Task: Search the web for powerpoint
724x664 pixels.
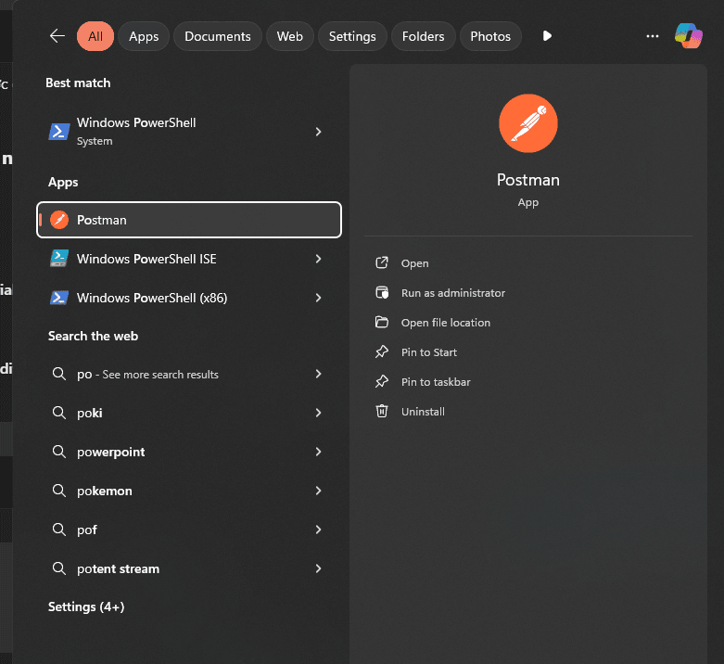Action: pos(111,452)
